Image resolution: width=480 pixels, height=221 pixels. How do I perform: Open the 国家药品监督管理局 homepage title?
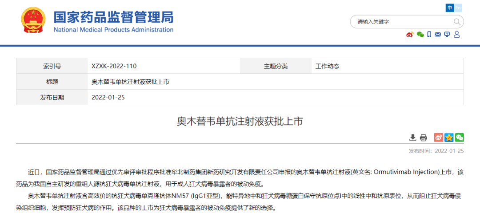[114, 17]
